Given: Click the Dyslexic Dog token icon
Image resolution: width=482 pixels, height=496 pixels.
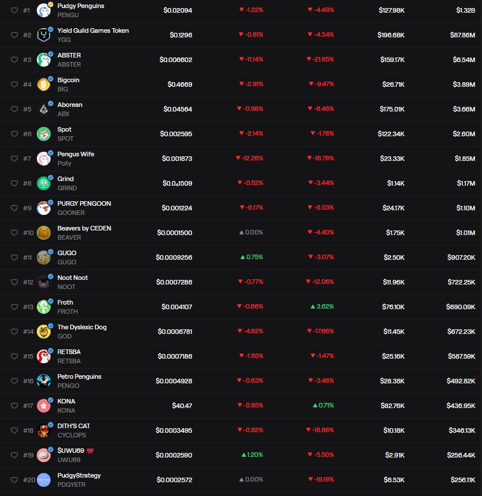Looking at the screenshot, I should coord(44,332).
